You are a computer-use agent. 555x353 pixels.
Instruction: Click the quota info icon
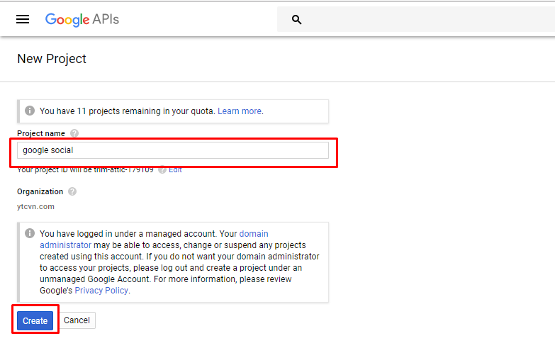(30, 111)
